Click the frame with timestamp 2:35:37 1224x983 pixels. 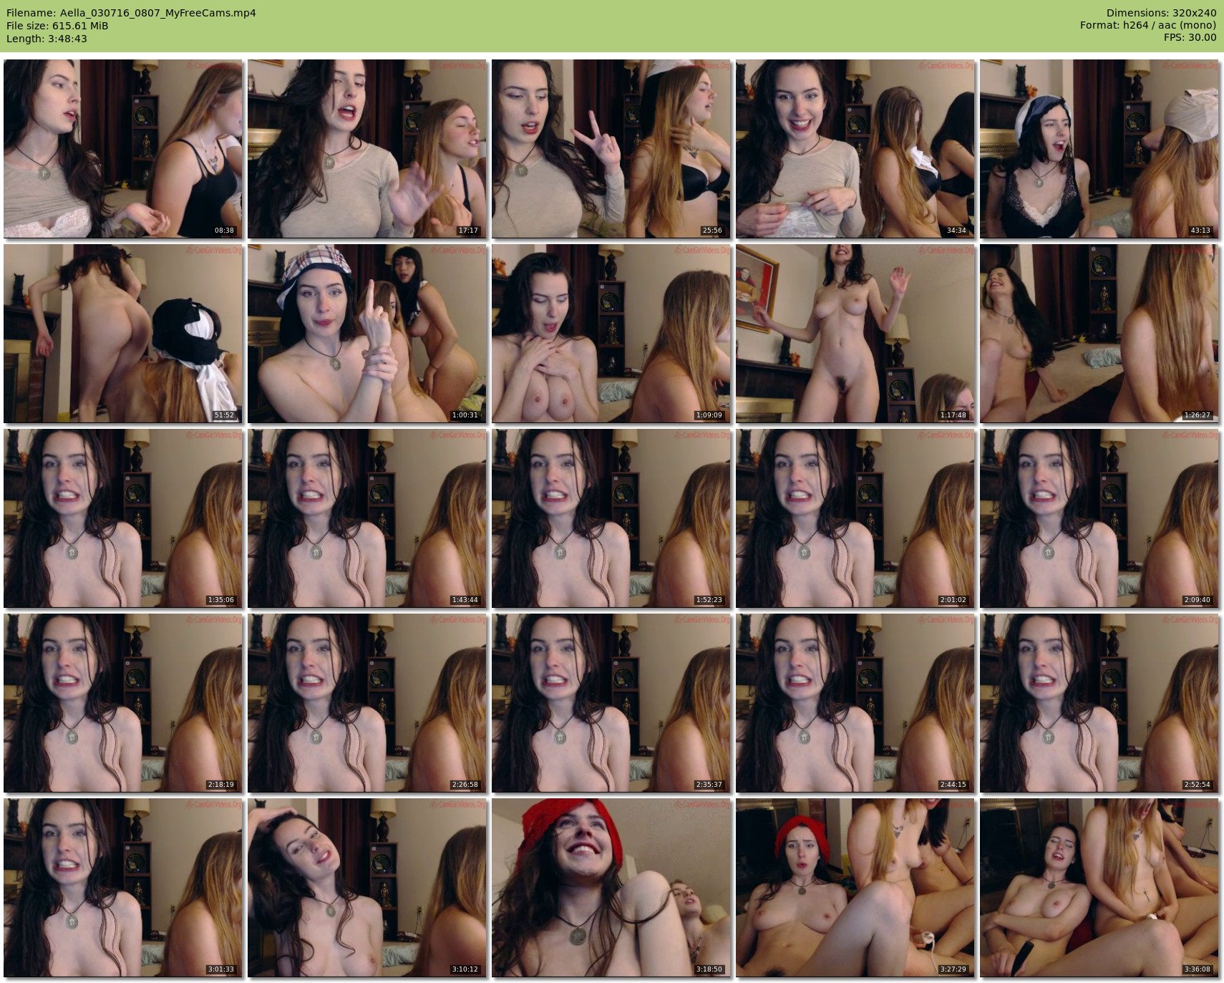click(611, 703)
